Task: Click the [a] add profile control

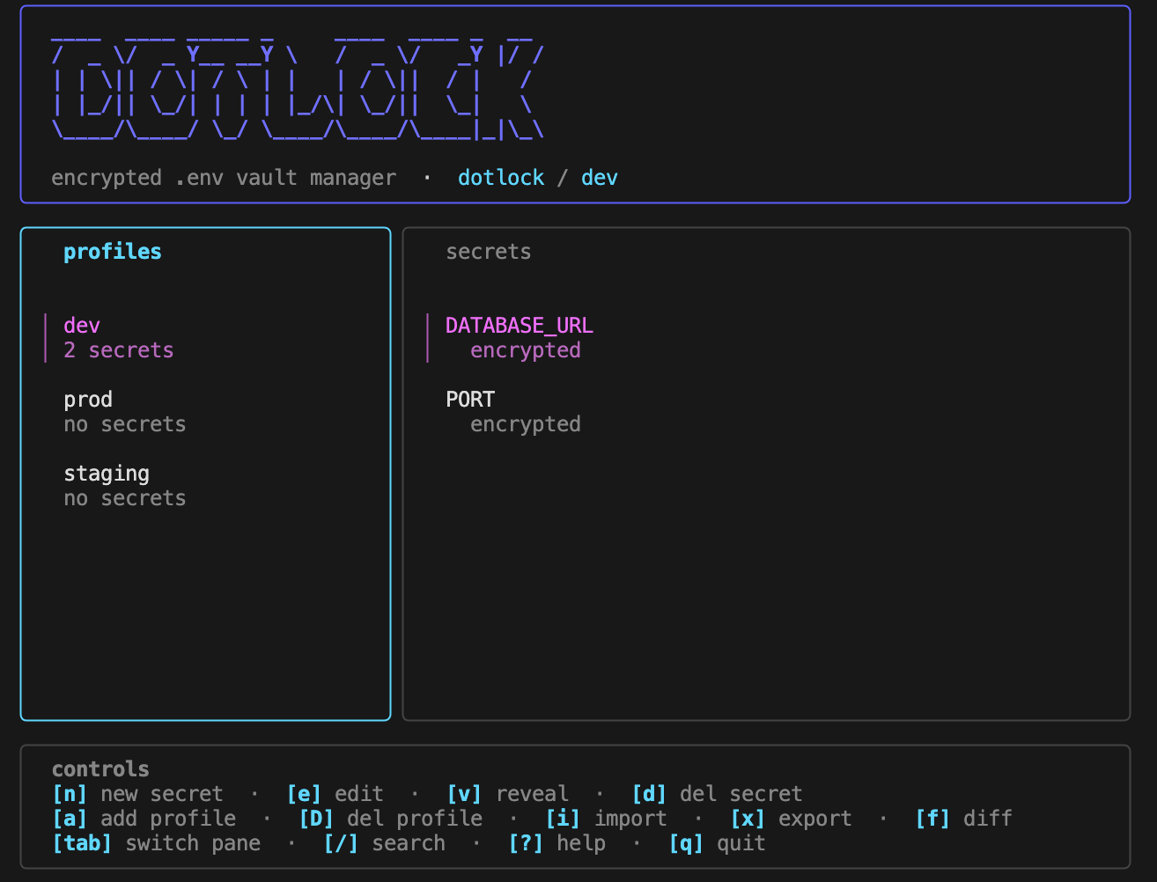Action: tap(144, 819)
